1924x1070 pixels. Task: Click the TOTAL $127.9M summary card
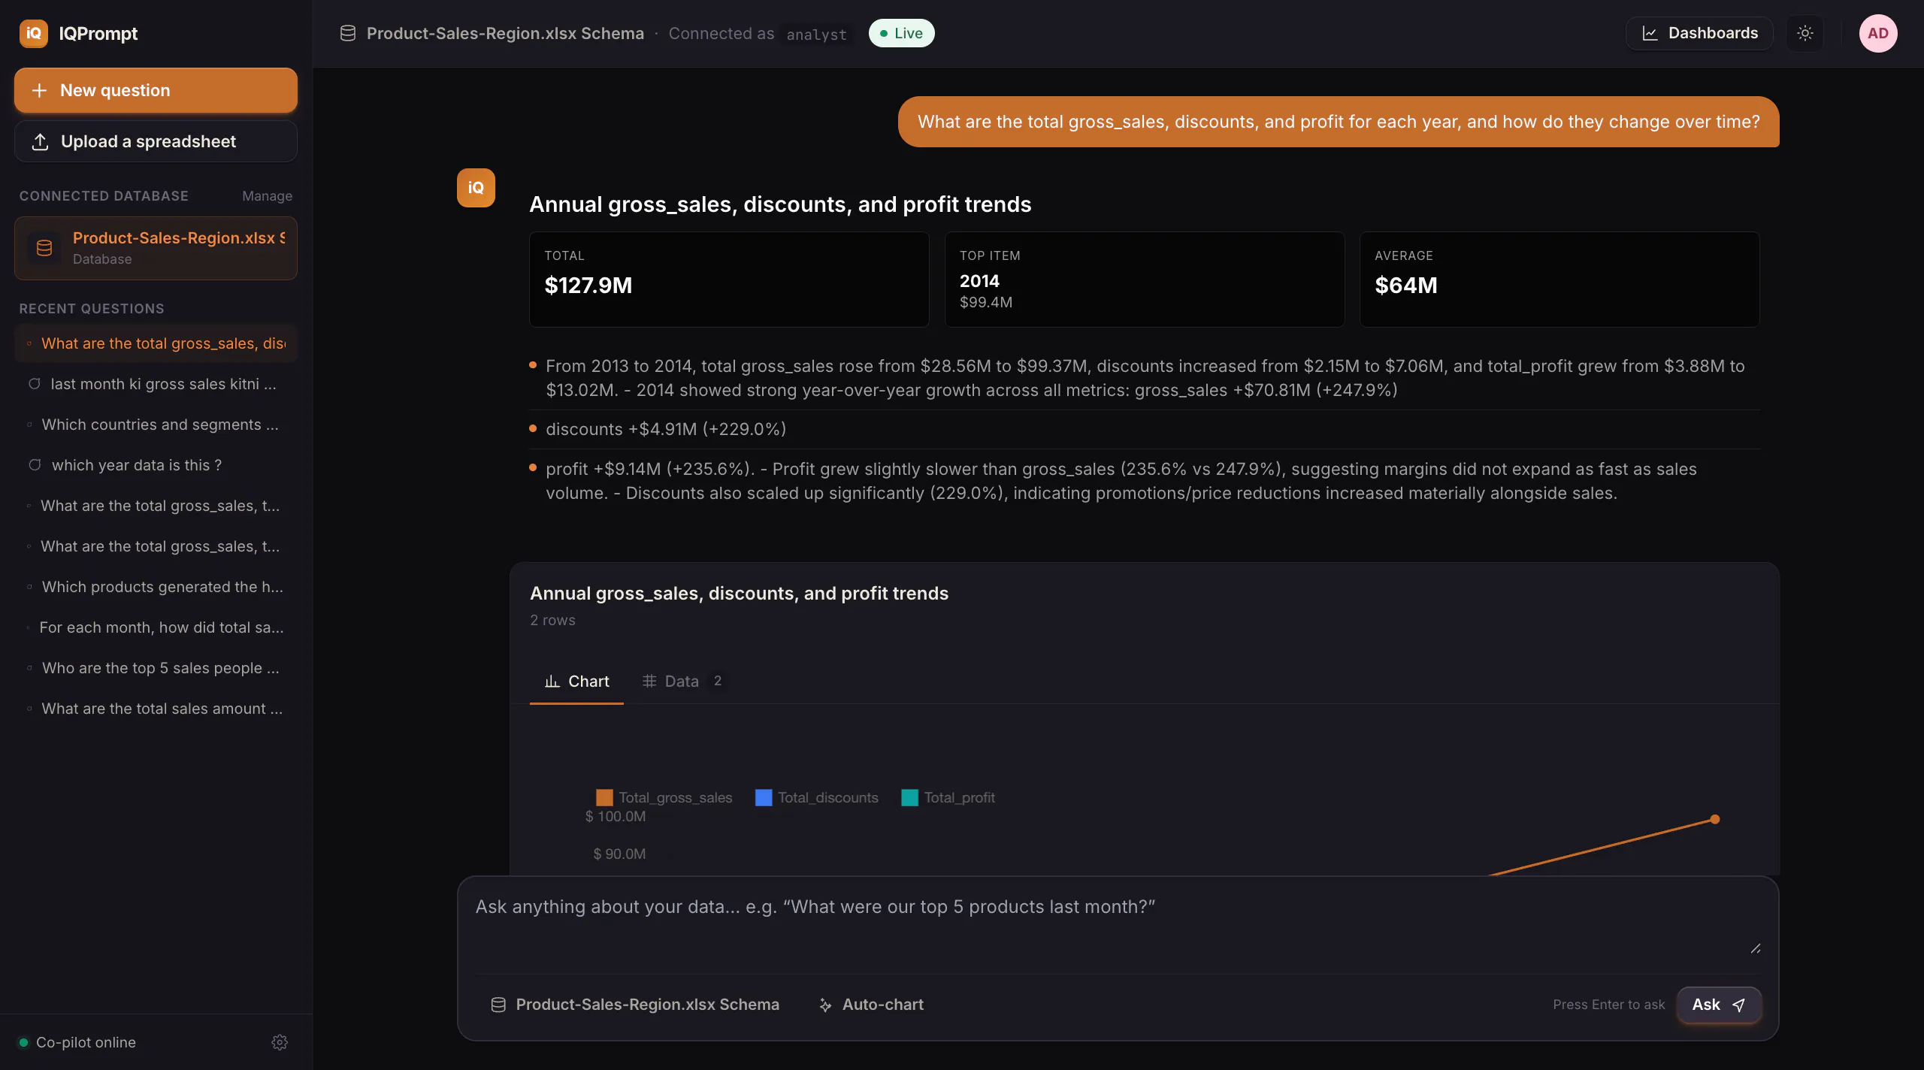coord(729,279)
